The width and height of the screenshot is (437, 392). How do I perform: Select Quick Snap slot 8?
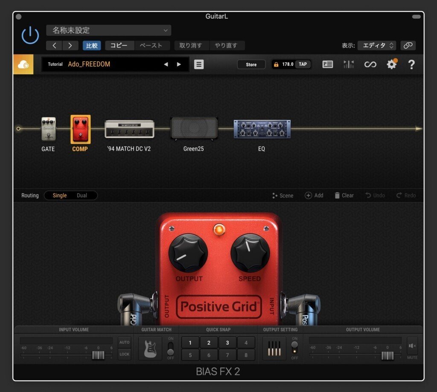point(246,355)
